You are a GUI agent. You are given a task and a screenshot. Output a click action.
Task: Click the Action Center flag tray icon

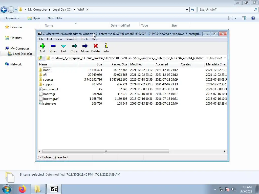[x=227, y=189]
